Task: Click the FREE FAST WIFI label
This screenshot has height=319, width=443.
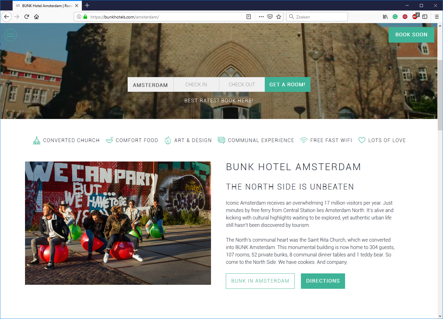Action: click(x=331, y=140)
